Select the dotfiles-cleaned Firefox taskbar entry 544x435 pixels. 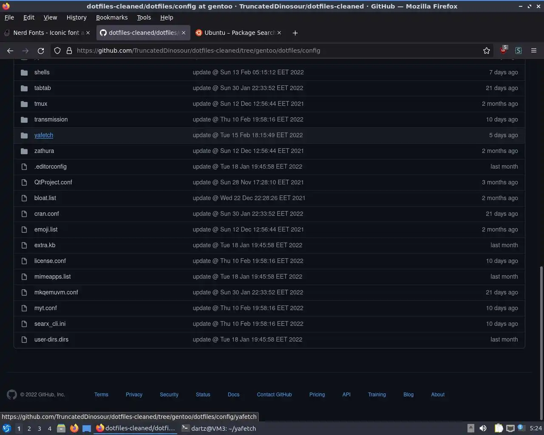tap(136, 428)
